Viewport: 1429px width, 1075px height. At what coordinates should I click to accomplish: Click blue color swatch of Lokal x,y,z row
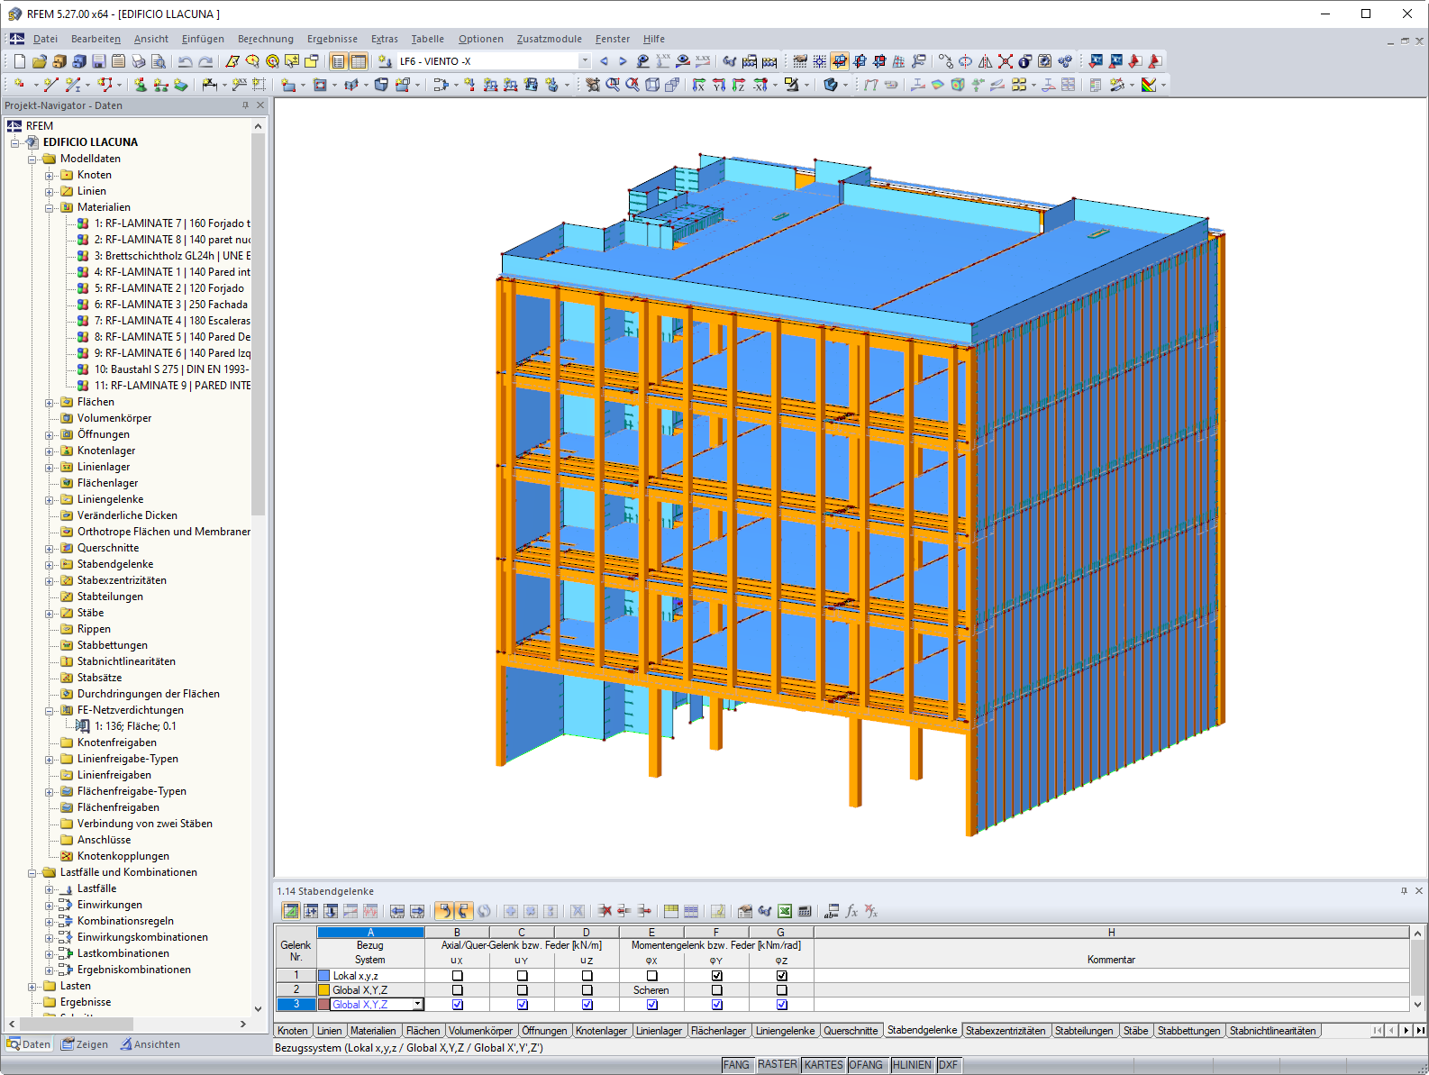(324, 976)
